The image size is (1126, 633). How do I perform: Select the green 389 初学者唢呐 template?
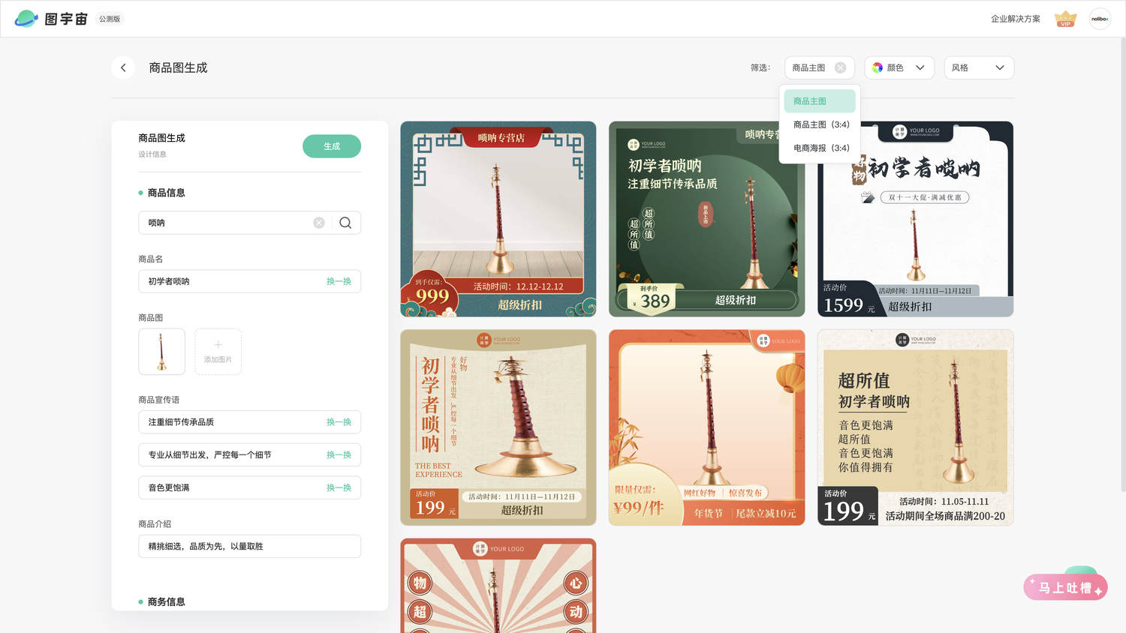(706, 219)
